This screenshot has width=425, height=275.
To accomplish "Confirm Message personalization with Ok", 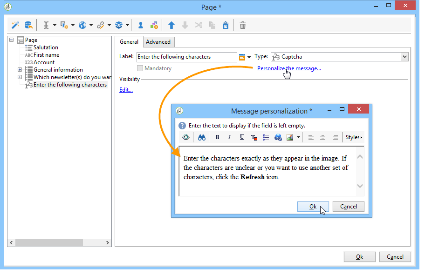I will click(313, 207).
